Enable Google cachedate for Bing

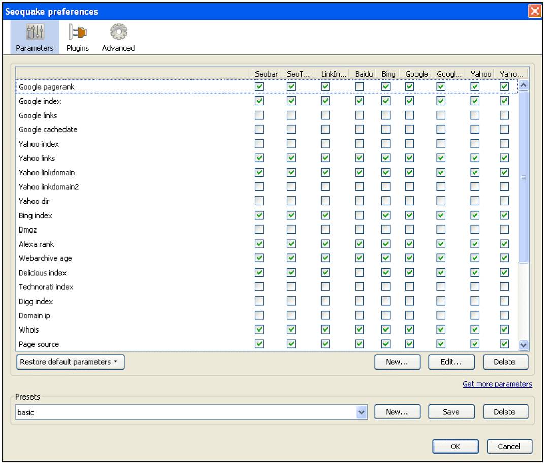(x=386, y=129)
